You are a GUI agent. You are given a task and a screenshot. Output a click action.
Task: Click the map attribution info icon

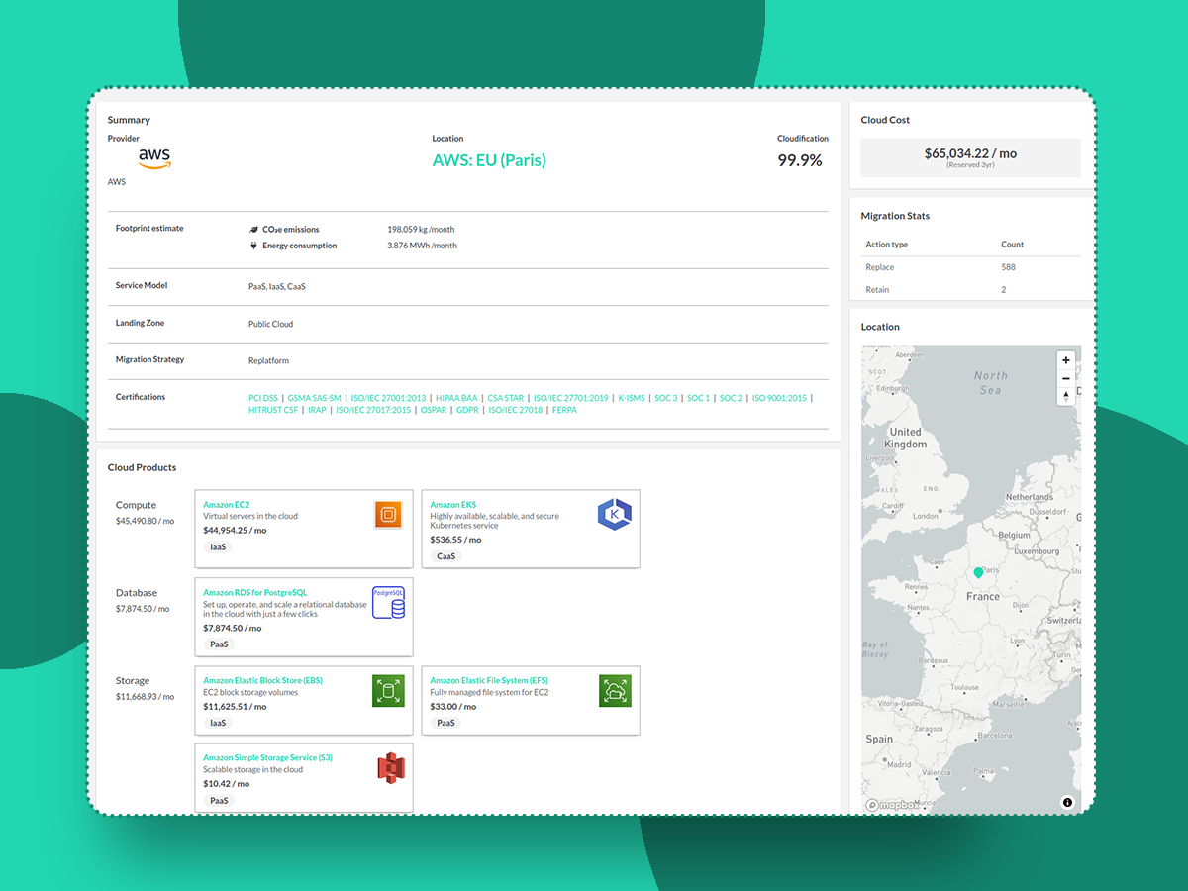pos(1066,802)
